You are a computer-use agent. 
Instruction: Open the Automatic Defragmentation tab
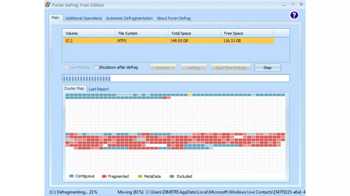coord(129,18)
